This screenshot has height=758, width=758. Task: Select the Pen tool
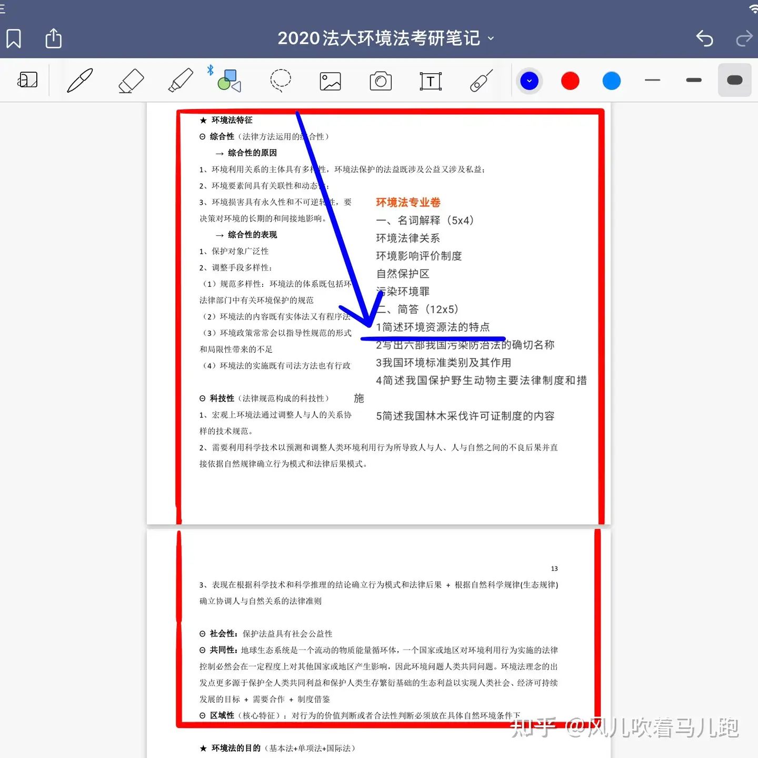click(x=80, y=81)
